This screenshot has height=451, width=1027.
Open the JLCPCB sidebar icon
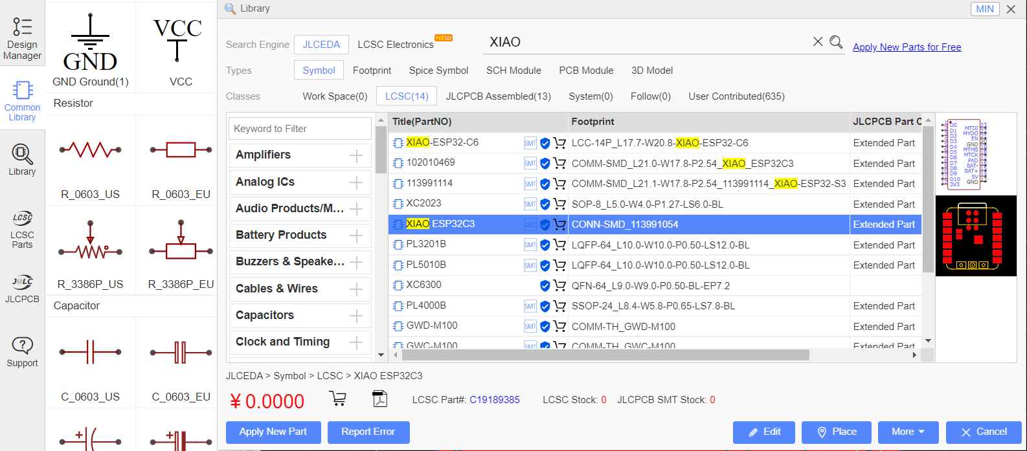(22, 289)
